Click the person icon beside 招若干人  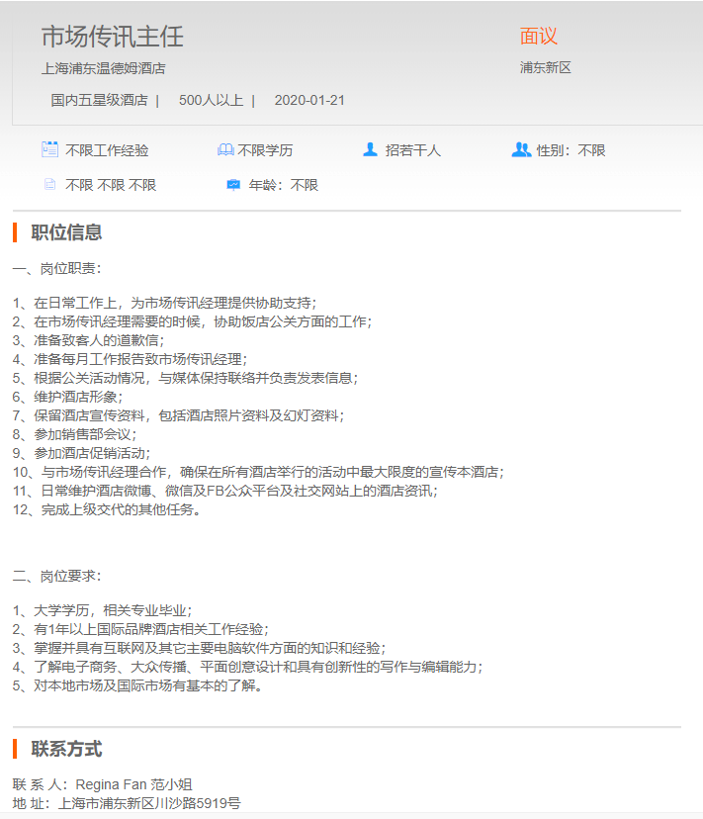click(370, 149)
